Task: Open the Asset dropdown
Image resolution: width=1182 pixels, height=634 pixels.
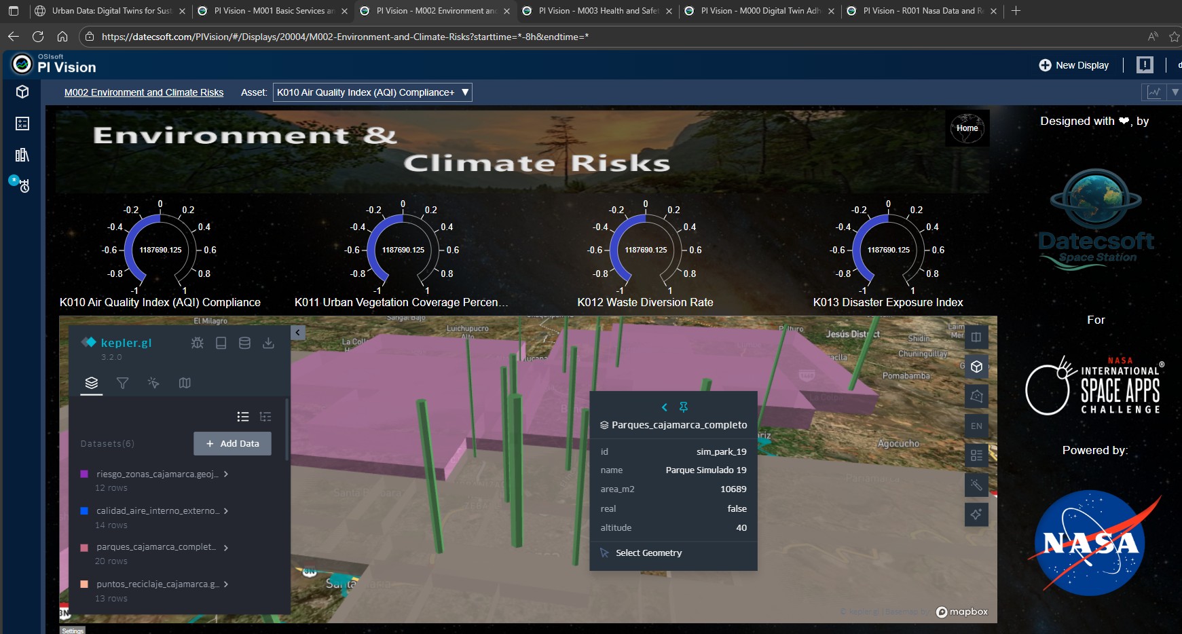Action: (x=372, y=92)
